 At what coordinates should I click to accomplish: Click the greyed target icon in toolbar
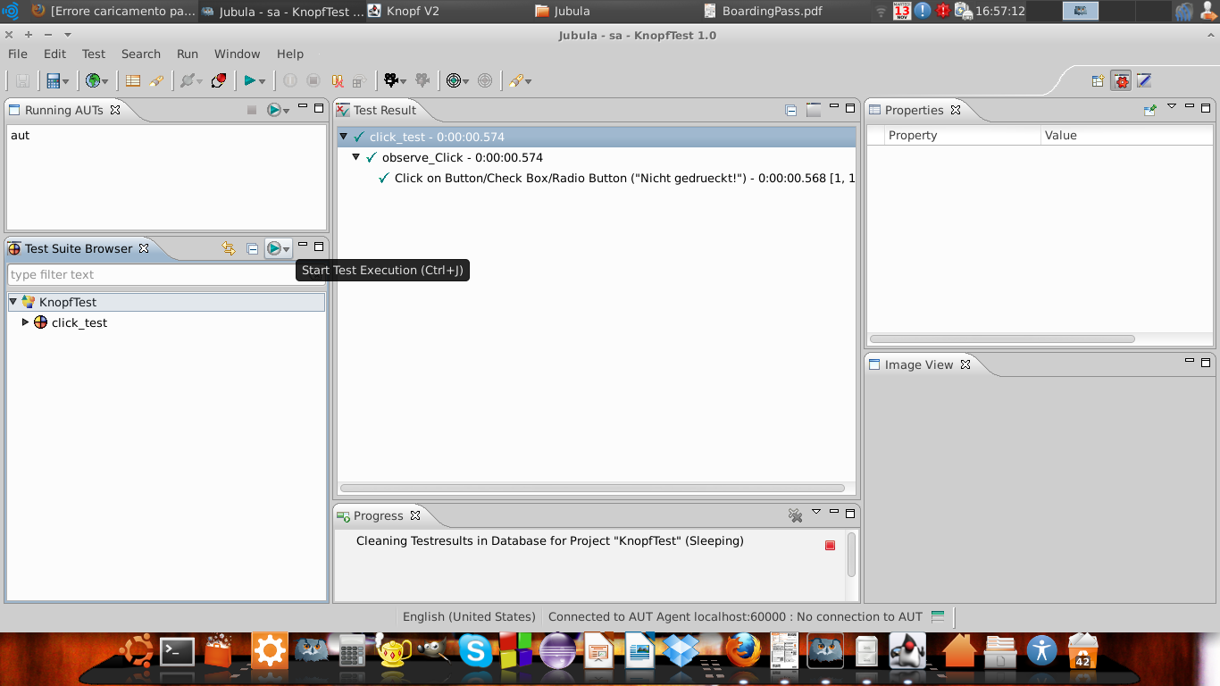pos(485,80)
